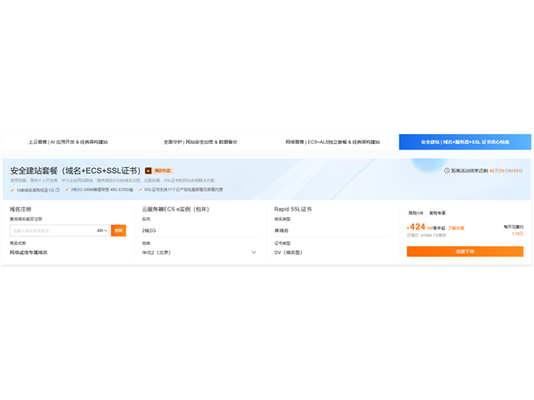Viewport: 534px width, 400px height.
Task: Click the 首购专享 first-purchase tag
Action: click(x=437, y=213)
